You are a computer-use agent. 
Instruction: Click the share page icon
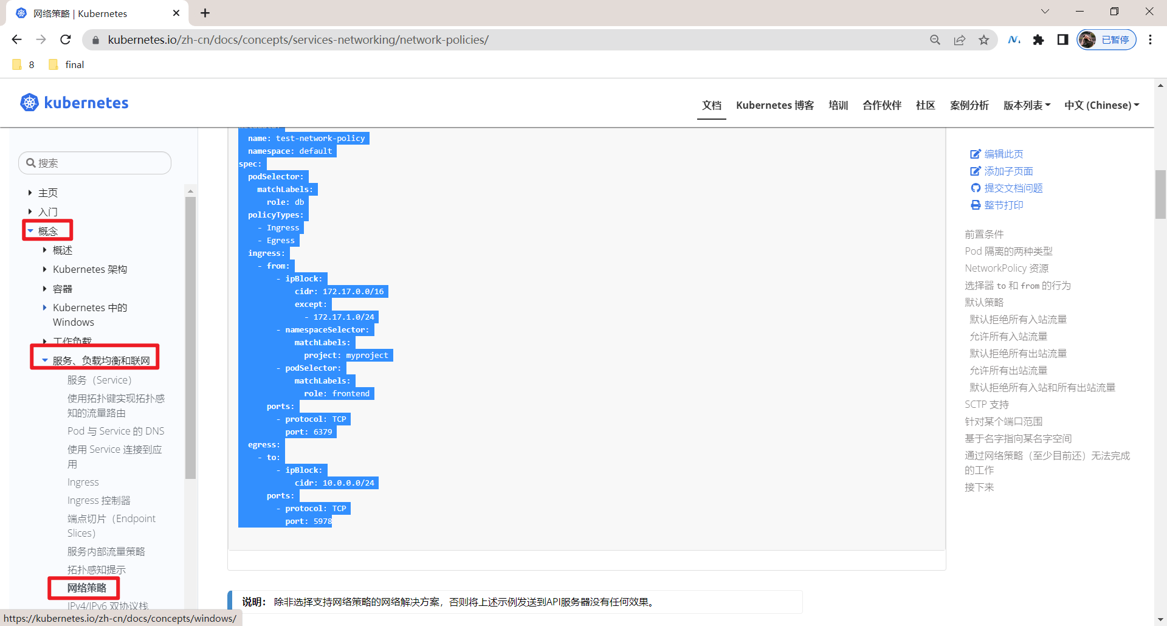959,40
